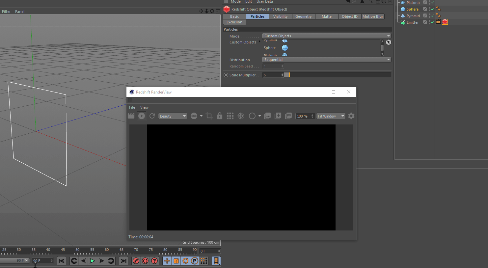Toggle autokeying red circle button

tap(145, 261)
